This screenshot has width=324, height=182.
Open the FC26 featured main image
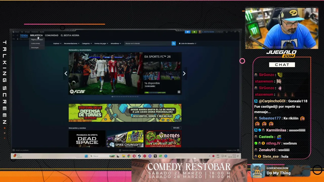[106, 74]
